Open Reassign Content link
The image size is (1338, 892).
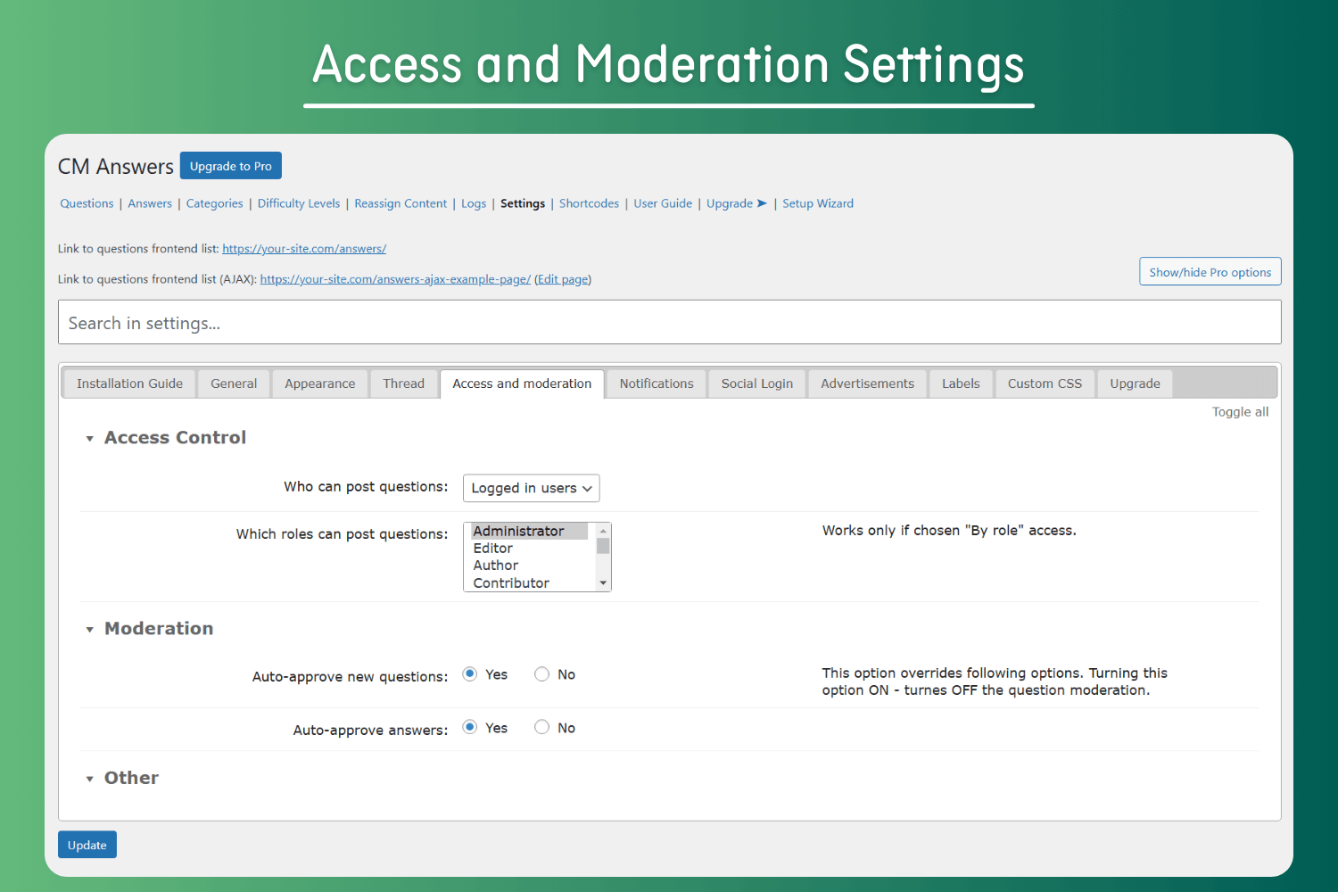point(401,203)
